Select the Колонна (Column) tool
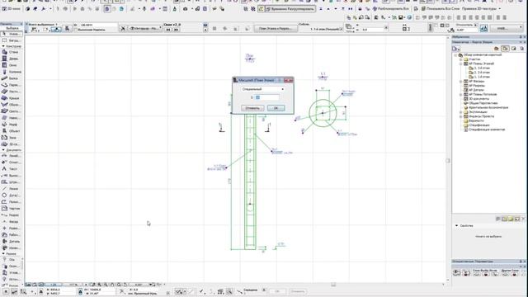Screen dimensions: 528x297 point(11,72)
